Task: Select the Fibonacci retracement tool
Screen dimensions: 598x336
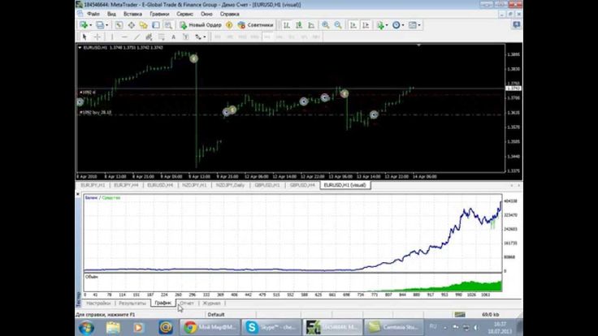Action: click(162, 37)
